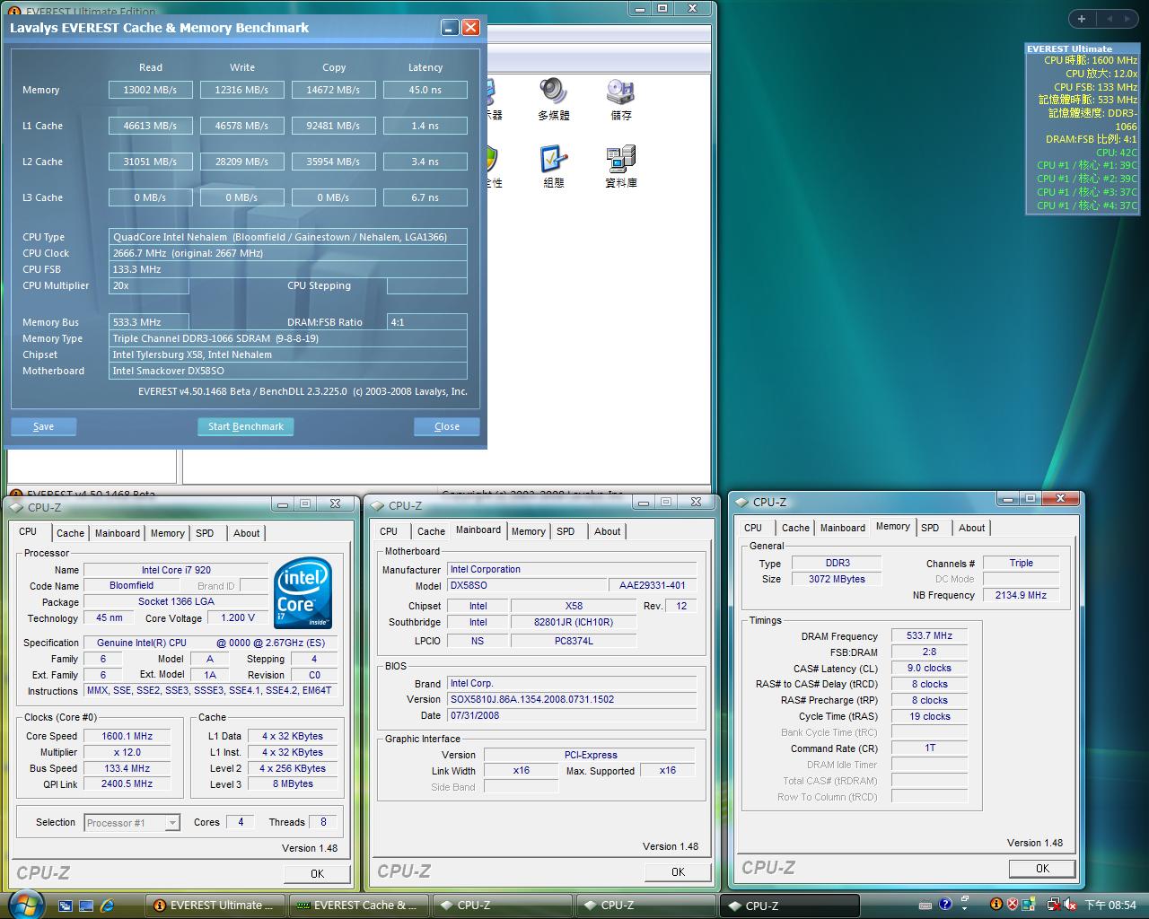
Task: Click the EVEREST Ultimate sidebar gadget
Action: click(x=1082, y=129)
